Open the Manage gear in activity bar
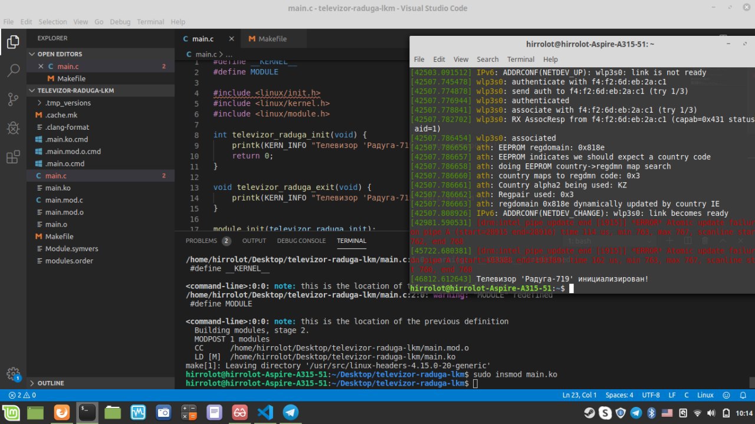This screenshot has height=424, width=755. [13, 374]
